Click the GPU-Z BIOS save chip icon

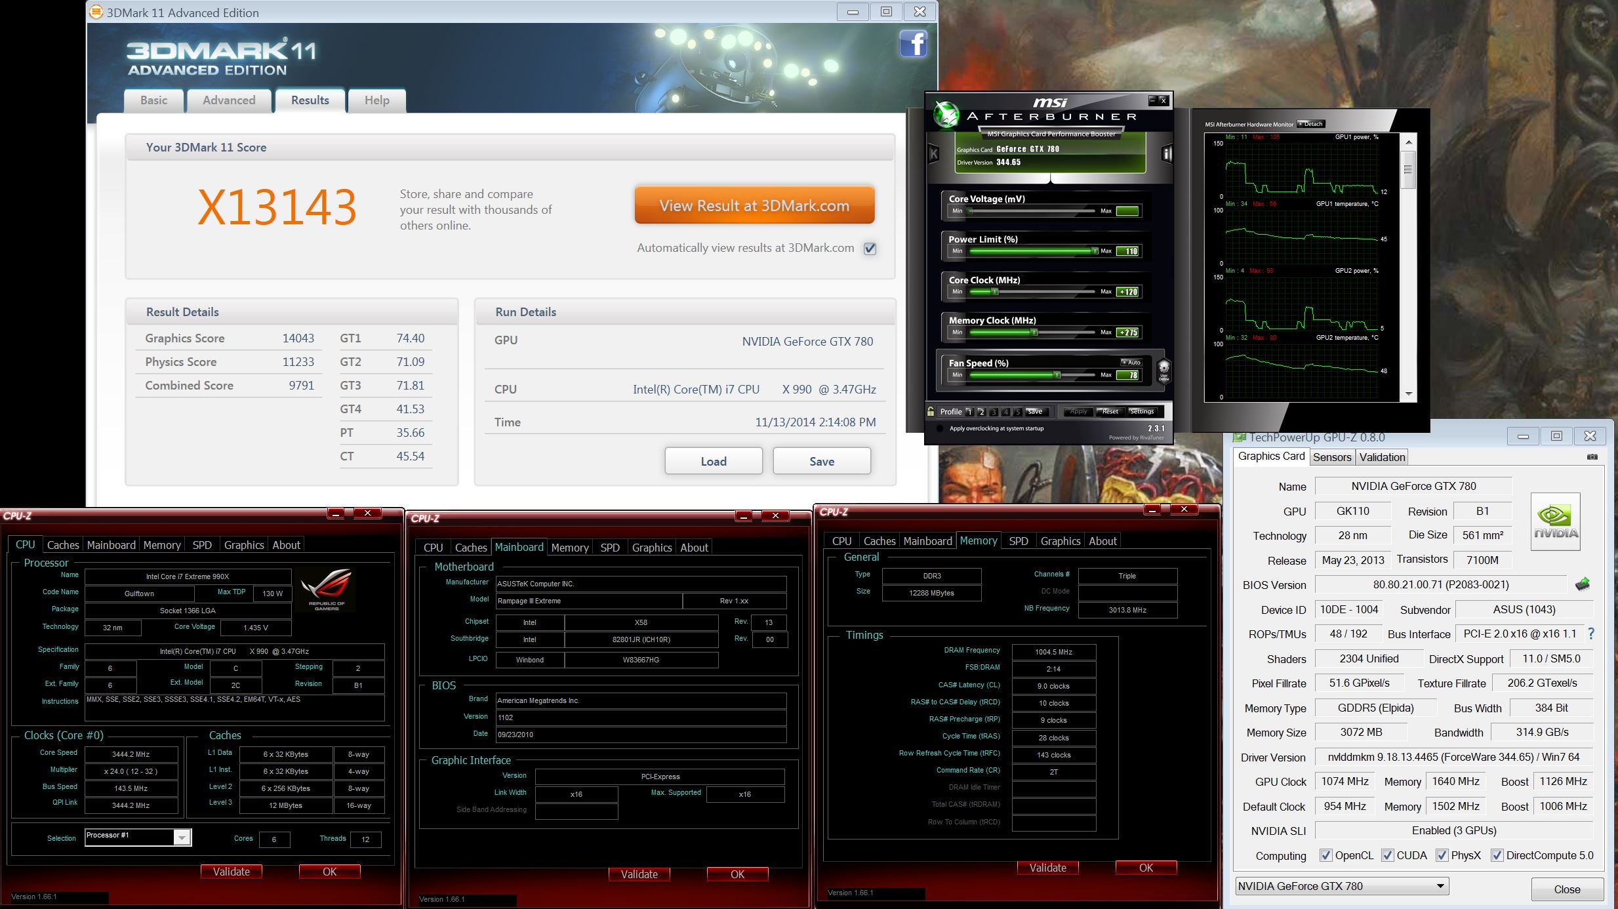click(x=1583, y=584)
